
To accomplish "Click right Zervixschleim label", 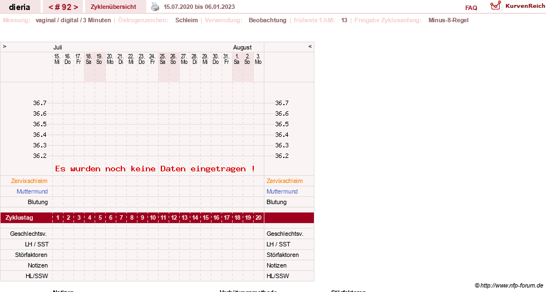I will [x=284, y=181].
